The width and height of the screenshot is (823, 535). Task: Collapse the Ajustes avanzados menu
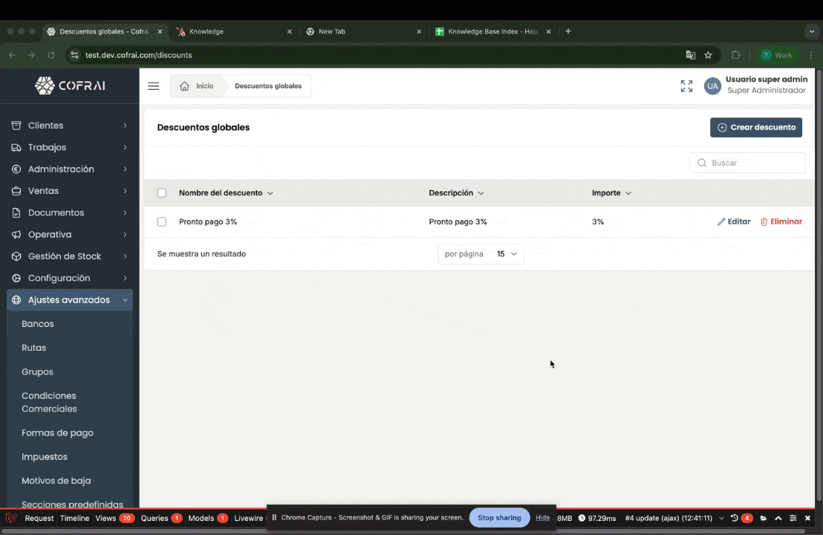(70, 300)
